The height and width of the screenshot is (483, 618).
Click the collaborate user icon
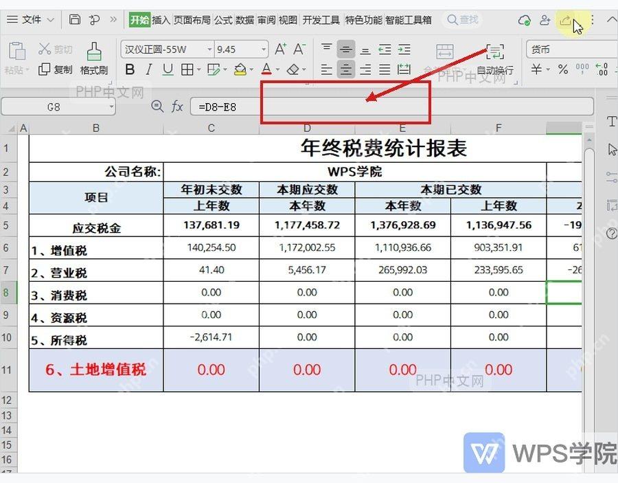(x=545, y=20)
